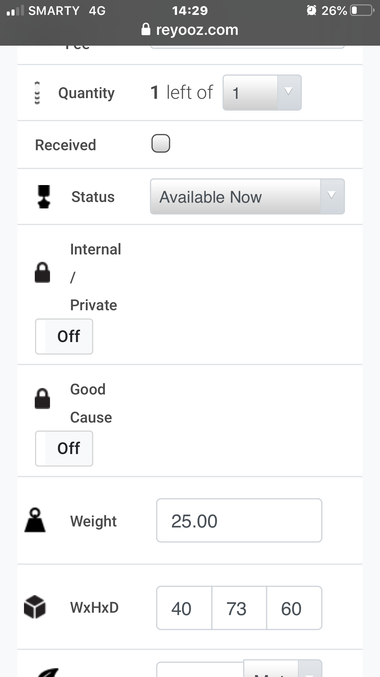
Task: Tap the alarm clock status icon
Action: (x=311, y=10)
